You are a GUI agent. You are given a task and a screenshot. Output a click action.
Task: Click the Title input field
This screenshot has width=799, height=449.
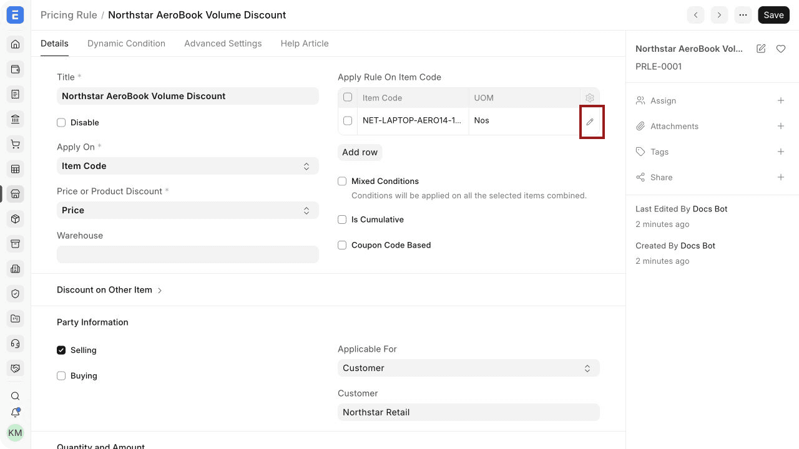(x=188, y=96)
